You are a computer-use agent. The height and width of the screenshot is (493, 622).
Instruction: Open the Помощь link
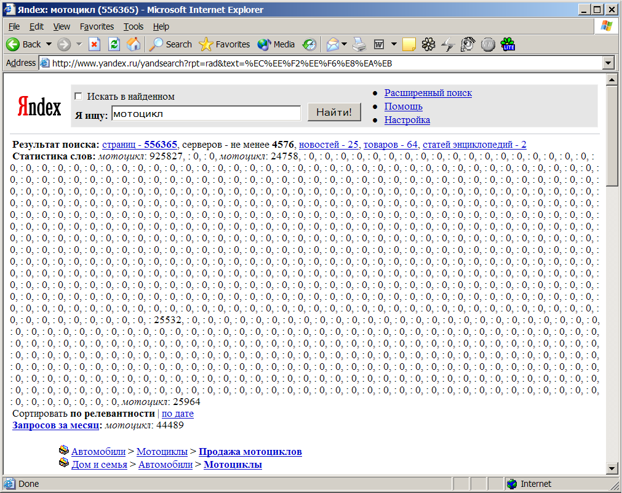point(403,106)
